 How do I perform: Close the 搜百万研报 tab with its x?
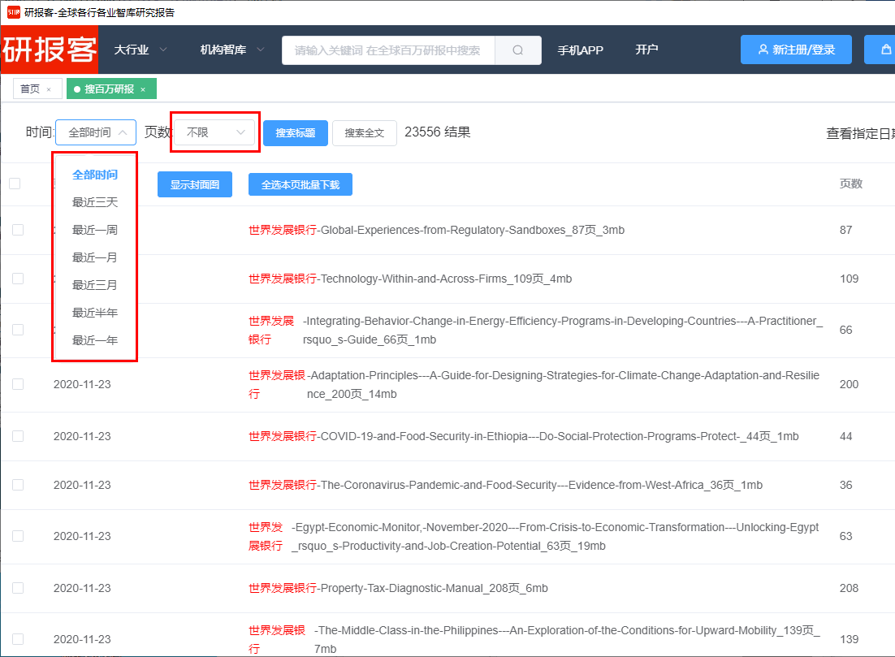pos(143,89)
